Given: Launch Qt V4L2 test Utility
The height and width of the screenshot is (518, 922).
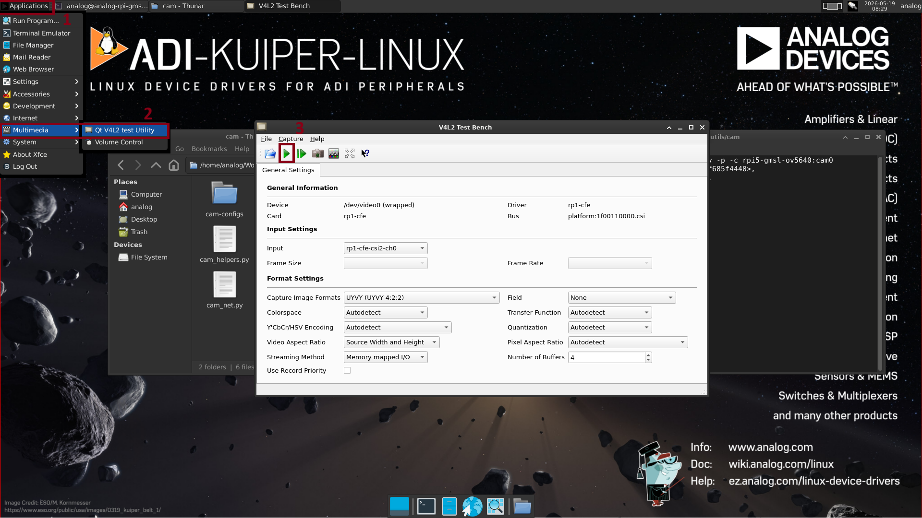Looking at the screenshot, I should 125,130.
